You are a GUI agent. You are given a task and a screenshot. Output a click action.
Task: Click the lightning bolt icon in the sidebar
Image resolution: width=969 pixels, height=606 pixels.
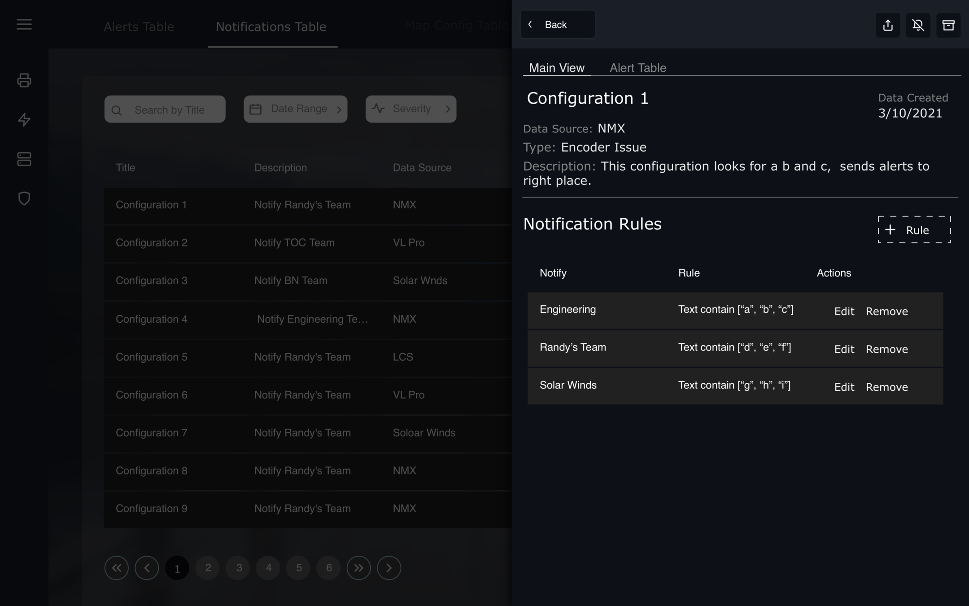point(24,120)
